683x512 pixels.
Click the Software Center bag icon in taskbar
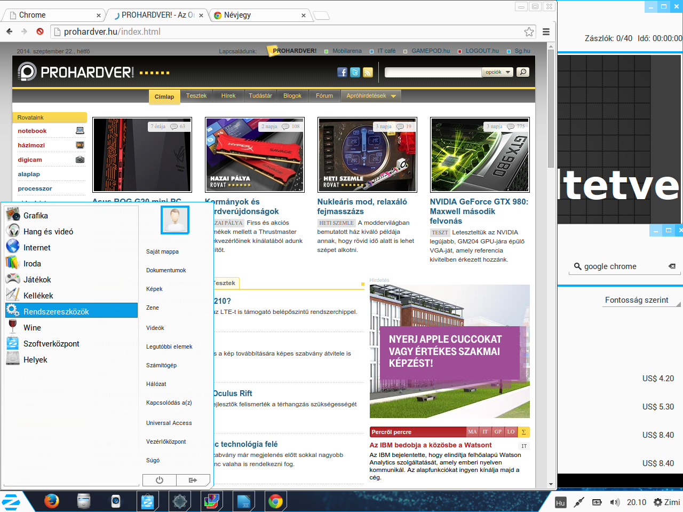148,501
